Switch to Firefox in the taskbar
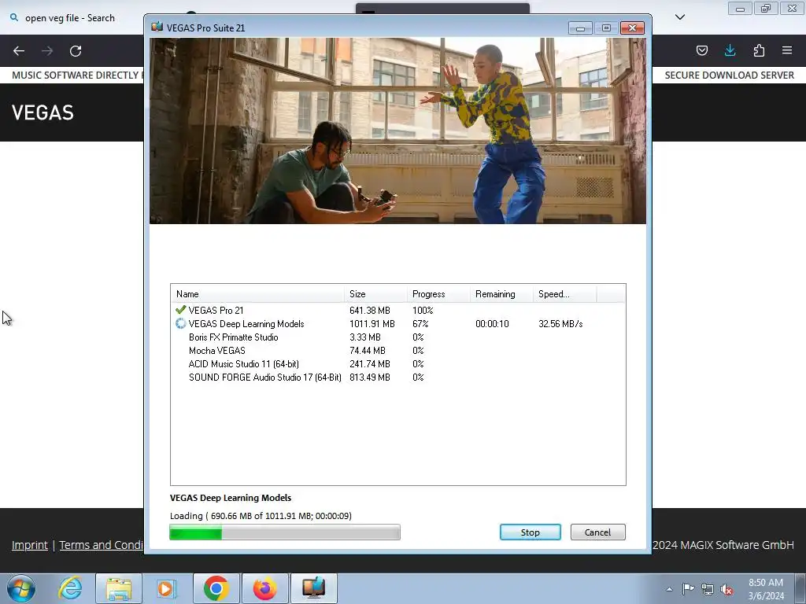 265,588
